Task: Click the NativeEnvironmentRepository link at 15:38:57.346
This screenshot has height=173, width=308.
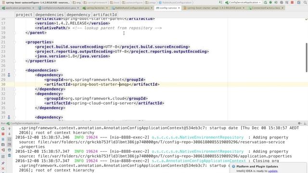Action: (198, 137)
